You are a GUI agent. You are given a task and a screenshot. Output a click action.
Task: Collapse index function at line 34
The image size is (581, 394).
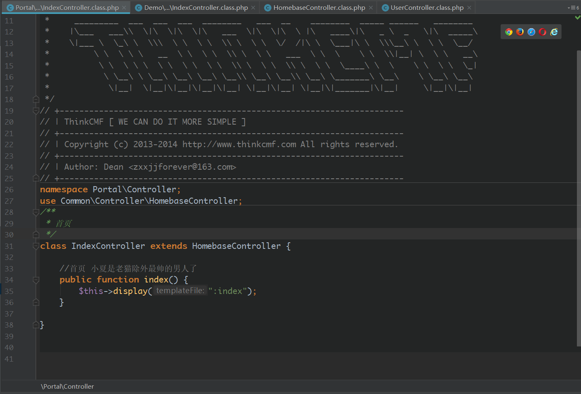tap(36, 280)
